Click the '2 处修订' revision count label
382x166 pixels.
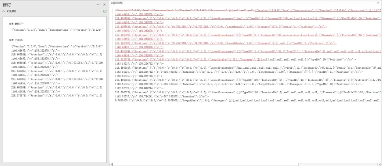click(12, 11)
